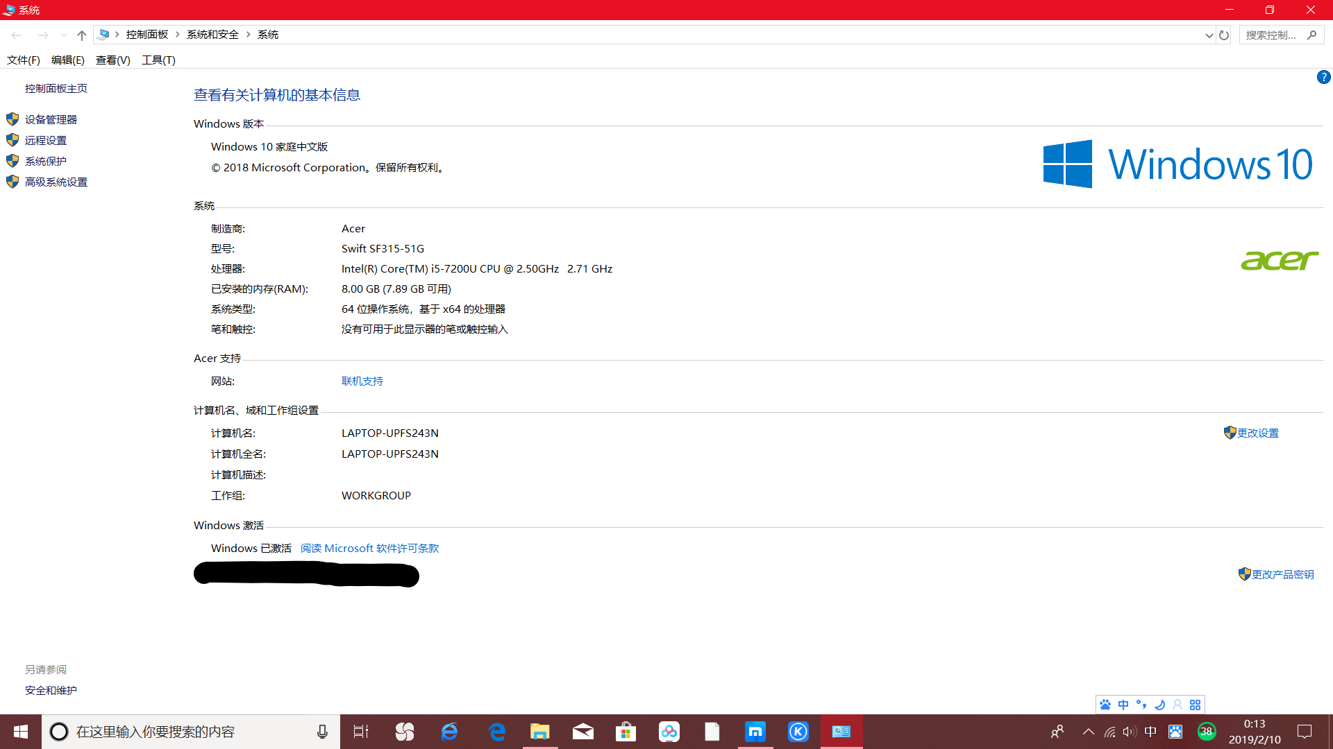Image resolution: width=1333 pixels, height=749 pixels.
Task: Open the Action Center notifications icon
Action: pyautogui.click(x=1305, y=732)
